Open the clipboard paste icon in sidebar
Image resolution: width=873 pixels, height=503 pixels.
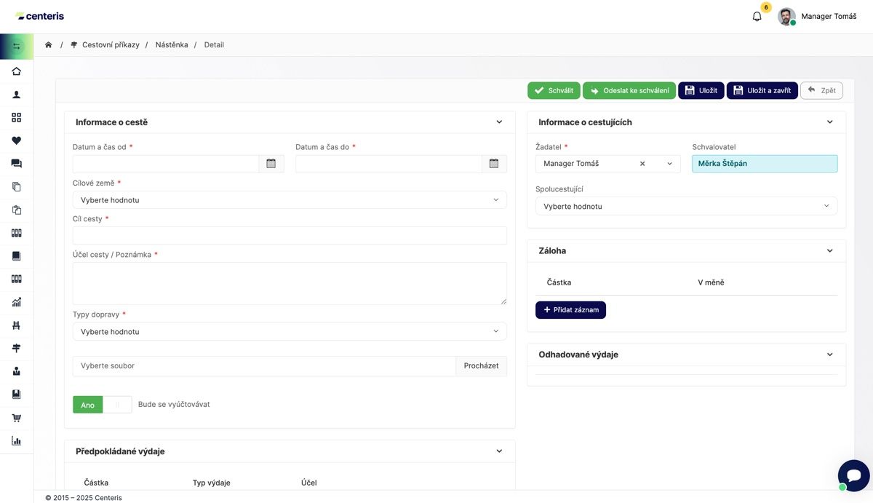click(x=16, y=210)
